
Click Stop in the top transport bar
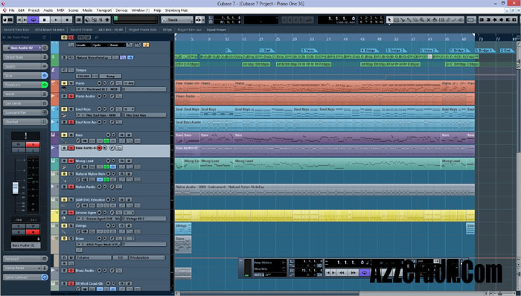44,20
